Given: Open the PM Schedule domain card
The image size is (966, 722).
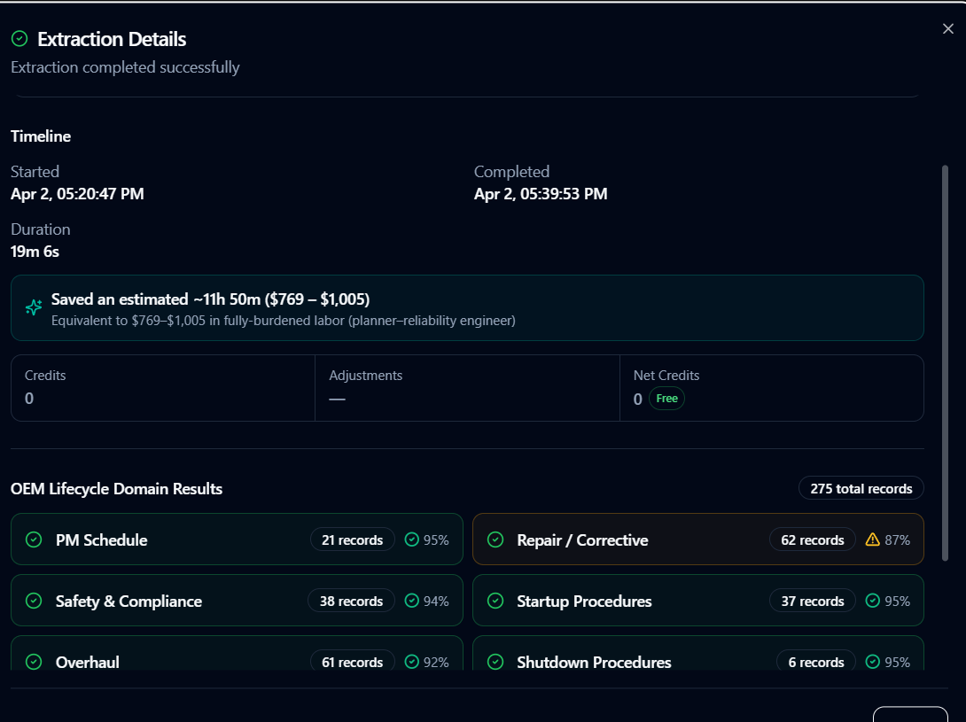Looking at the screenshot, I should 237,539.
